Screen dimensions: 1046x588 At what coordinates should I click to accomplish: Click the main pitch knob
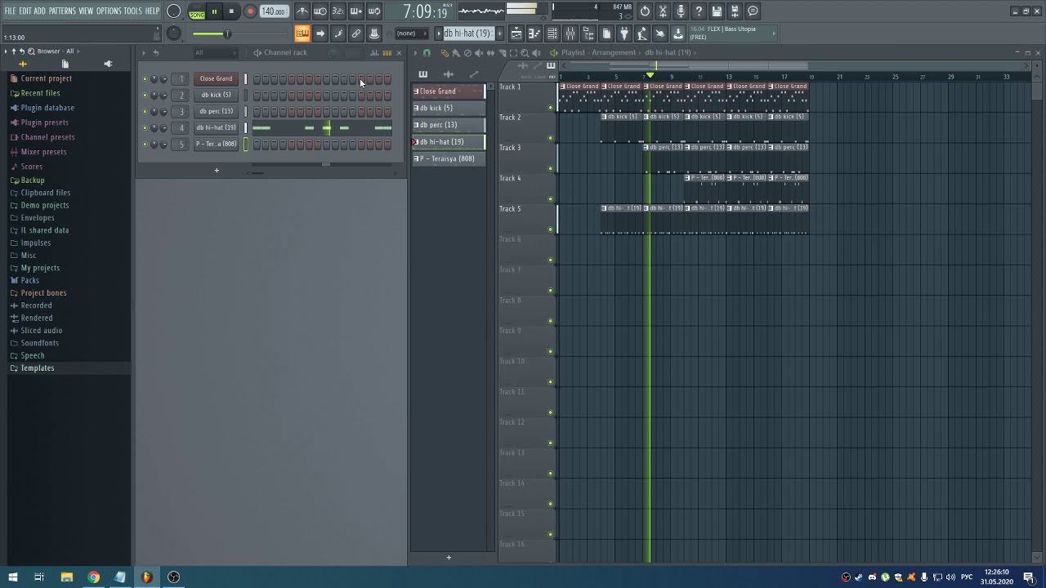tap(174, 33)
